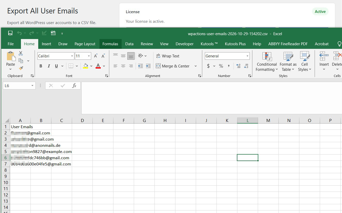Open the Insert ribbon tab
The width and height of the screenshot is (342, 213).
coord(46,44)
